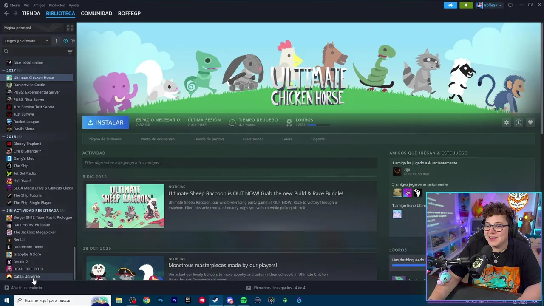Click Añadir un producto
Screen dimensions: 544x306
pos(23,288)
